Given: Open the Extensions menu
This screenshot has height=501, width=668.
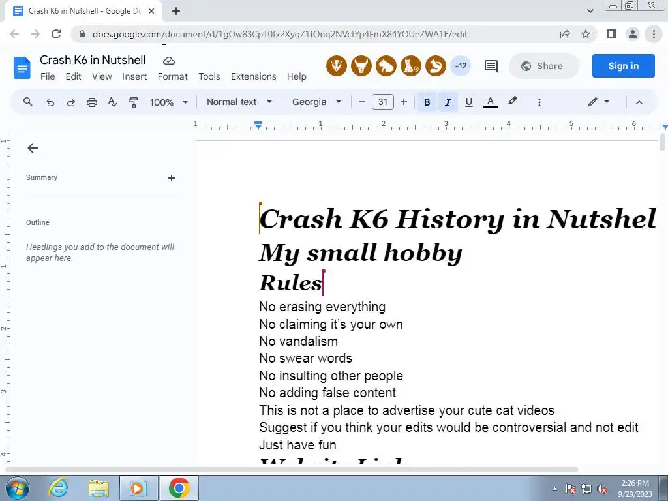Looking at the screenshot, I should tap(254, 76).
